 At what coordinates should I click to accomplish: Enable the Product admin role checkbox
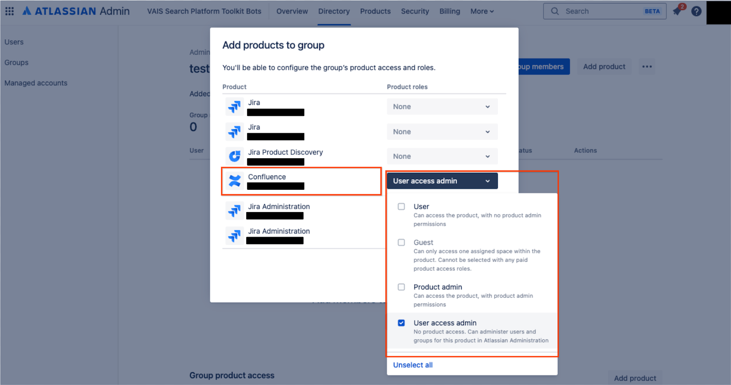point(401,287)
